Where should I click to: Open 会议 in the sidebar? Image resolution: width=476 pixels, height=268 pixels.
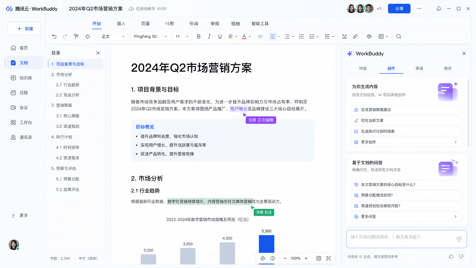pos(24,108)
